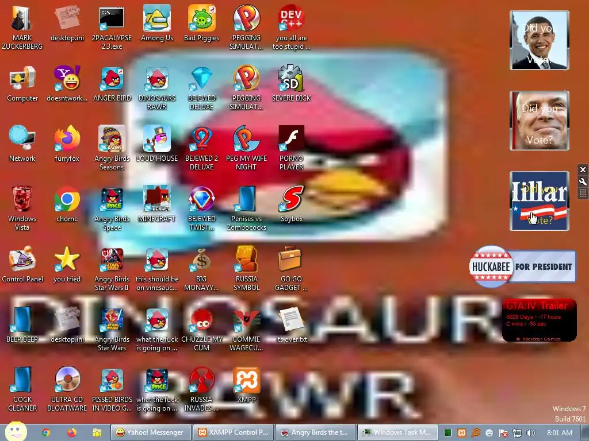Viewport: 589px width, 441px height.
Task: Open the Among Us shortcut
Action: pyautogui.click(x=156, y=23)
